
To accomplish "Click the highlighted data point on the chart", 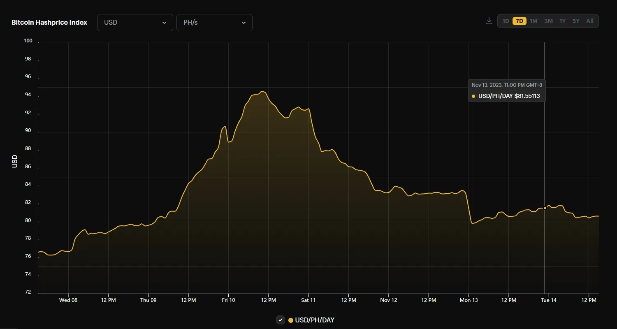I will click(x=545, y=208).
